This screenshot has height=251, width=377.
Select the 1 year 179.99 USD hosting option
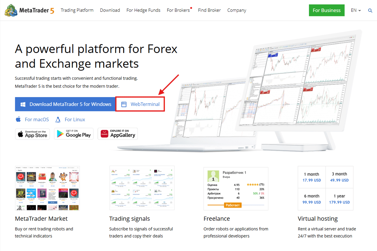pyautogui.click(x=339, y=199)
